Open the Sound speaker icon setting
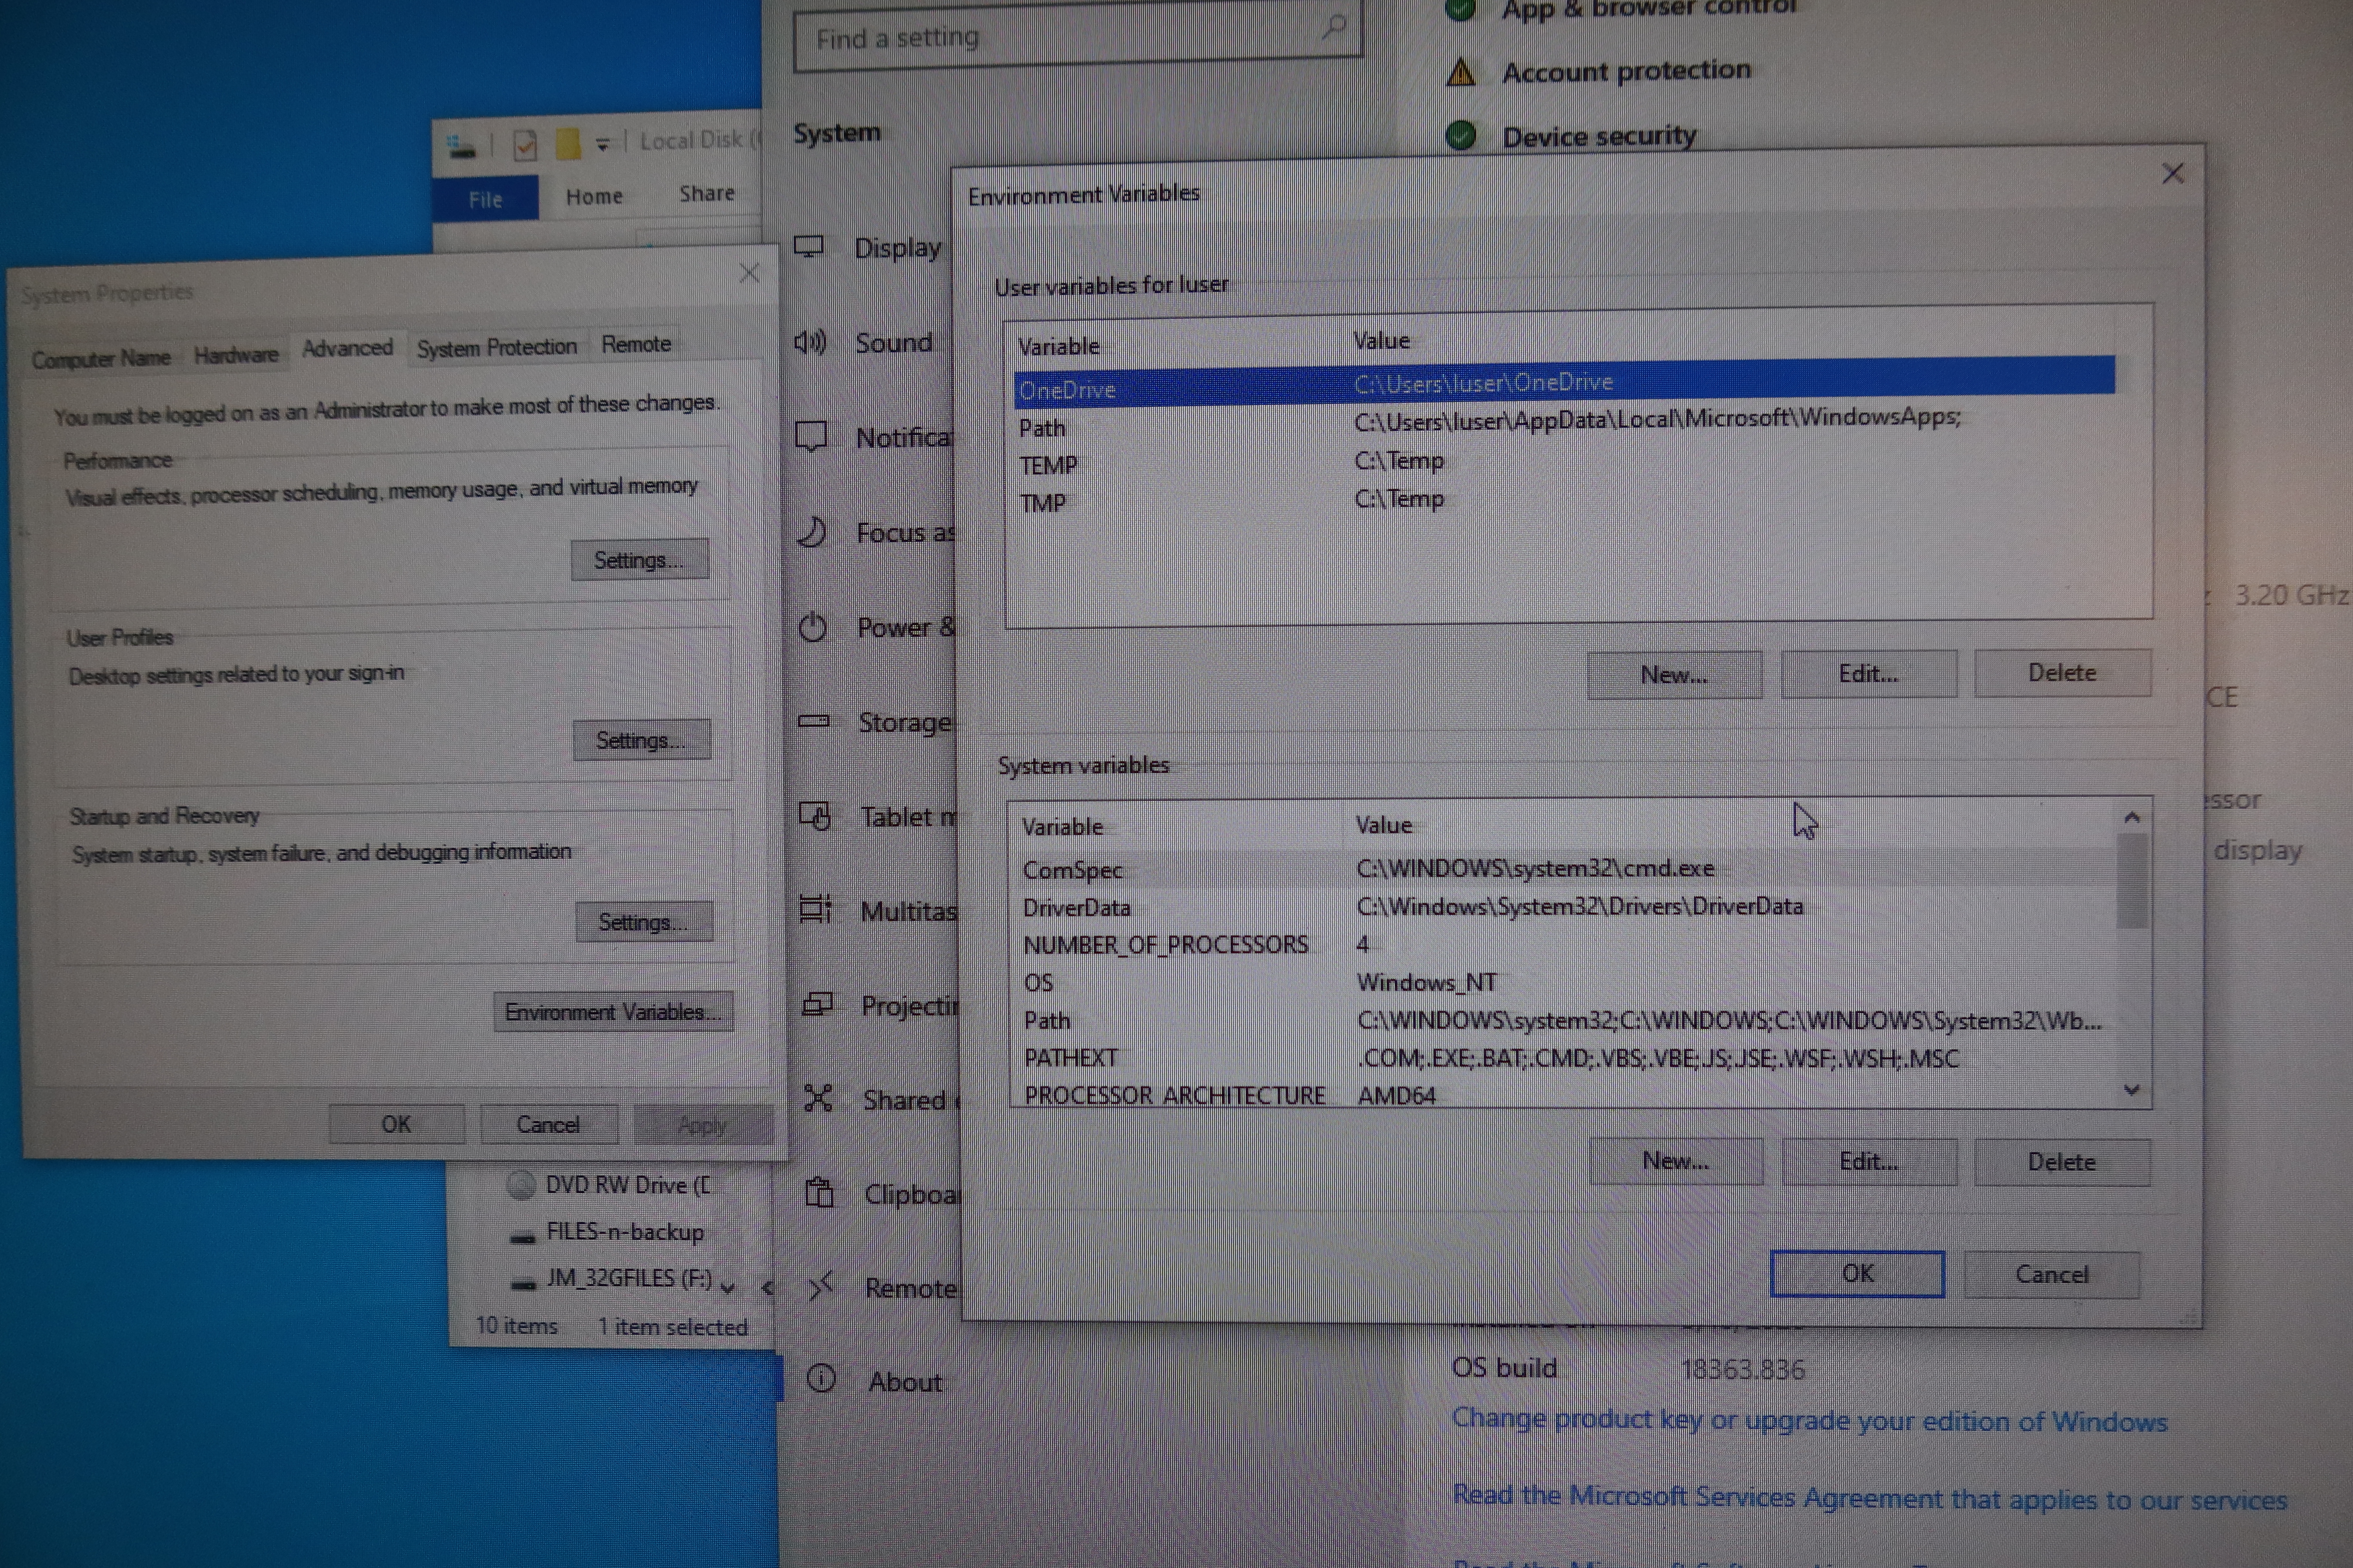Viewport: 2353px width, 1568px height. [810, 343]
